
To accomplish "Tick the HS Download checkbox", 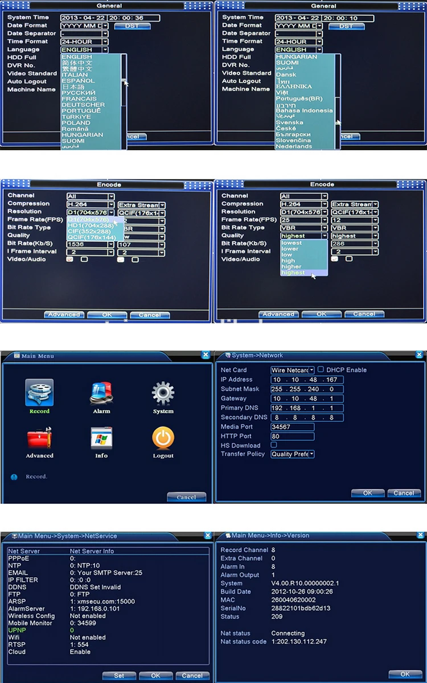I will 274,445.
